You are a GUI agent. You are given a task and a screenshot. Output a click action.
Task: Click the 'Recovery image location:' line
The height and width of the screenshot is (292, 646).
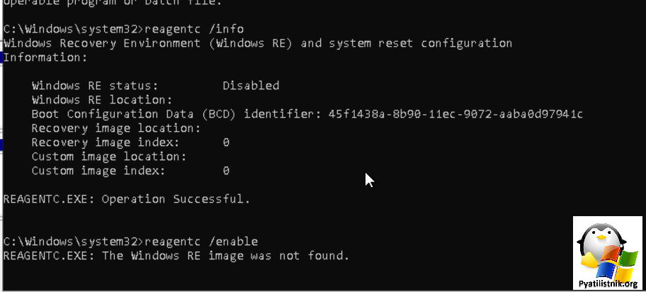115,128
